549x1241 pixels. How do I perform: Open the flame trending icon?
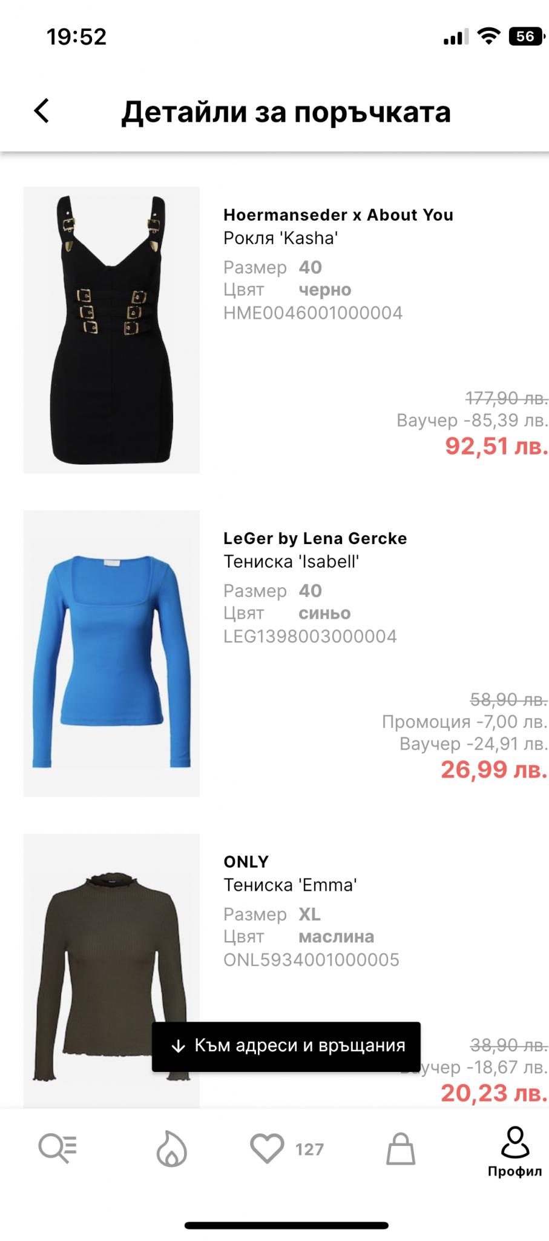172,1148
